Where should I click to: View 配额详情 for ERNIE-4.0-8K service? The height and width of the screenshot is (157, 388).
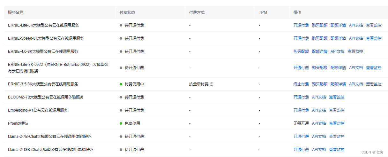click(x=320, y=51)
